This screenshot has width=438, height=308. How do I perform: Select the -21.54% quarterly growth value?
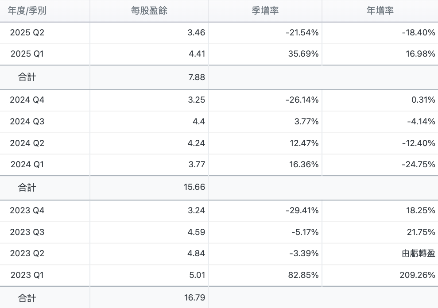click(x=302, y=33)
